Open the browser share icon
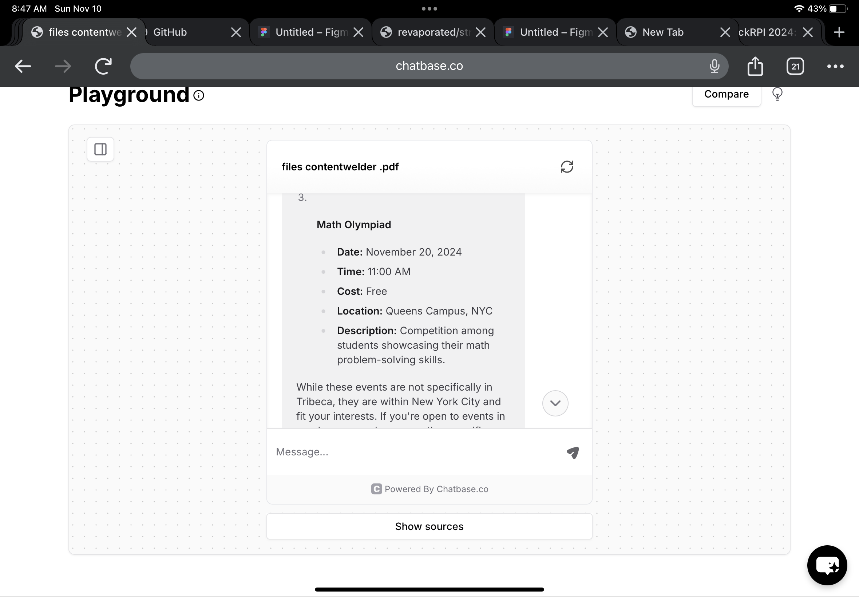The image size is (859, 597). tap(755, 66)
